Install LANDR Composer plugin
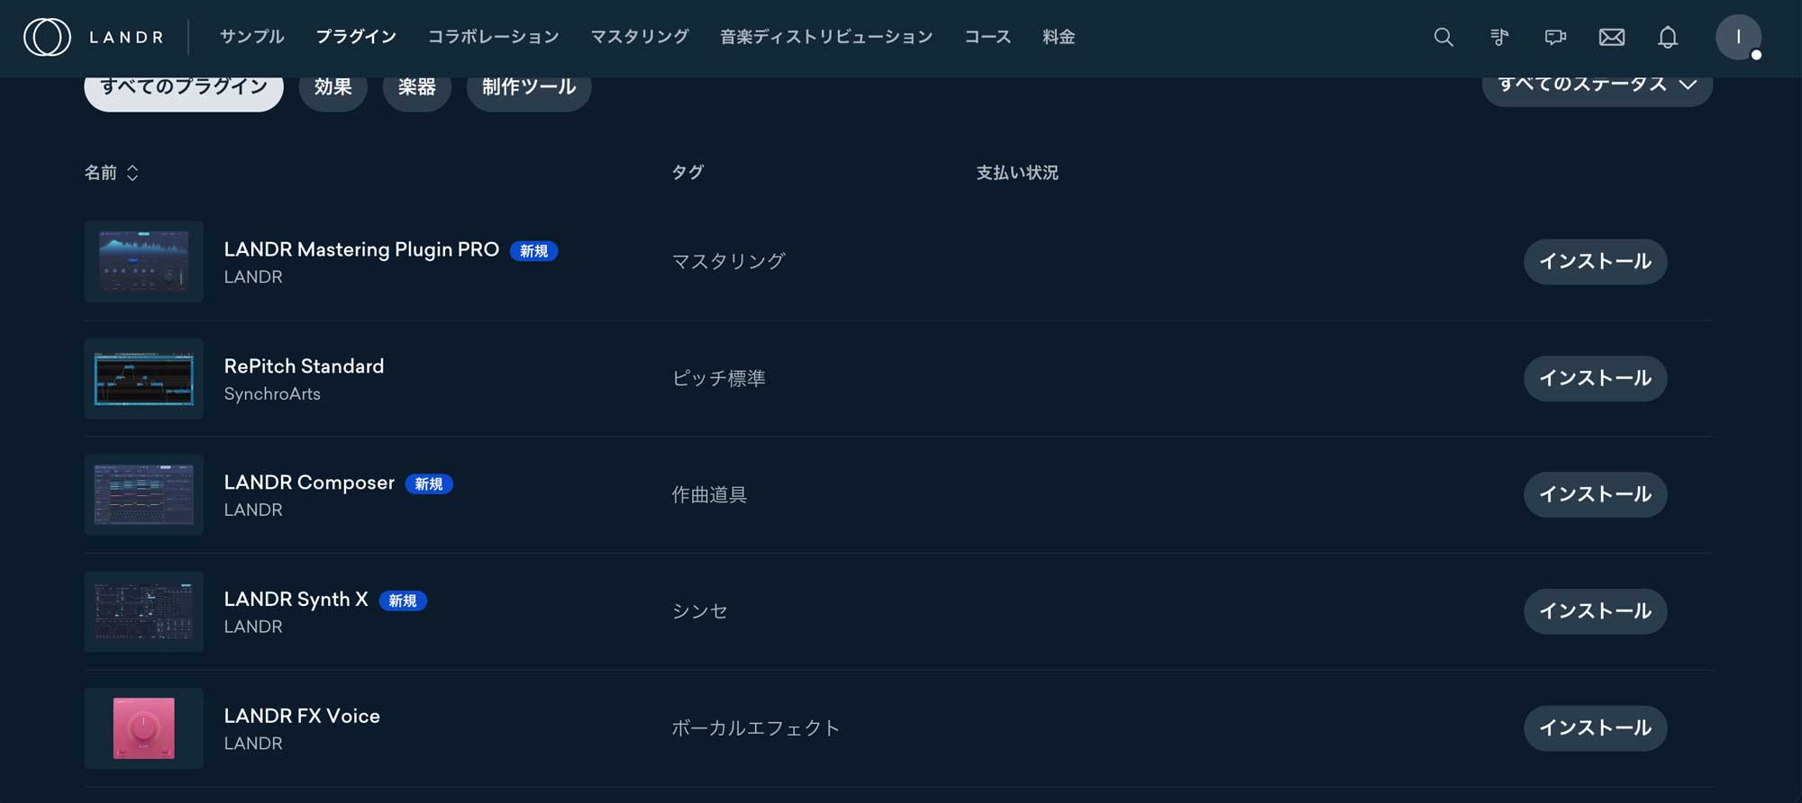 (x=1595, y=494)
